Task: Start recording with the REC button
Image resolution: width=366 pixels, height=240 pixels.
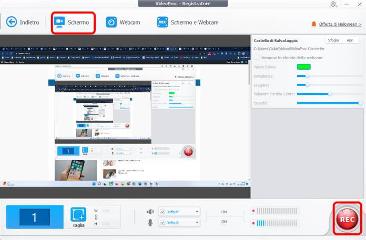Action: click(x=347, y=219)
